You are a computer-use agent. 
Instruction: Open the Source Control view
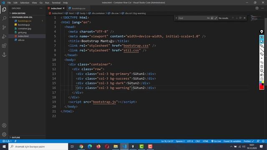click(x=4, y=27)
